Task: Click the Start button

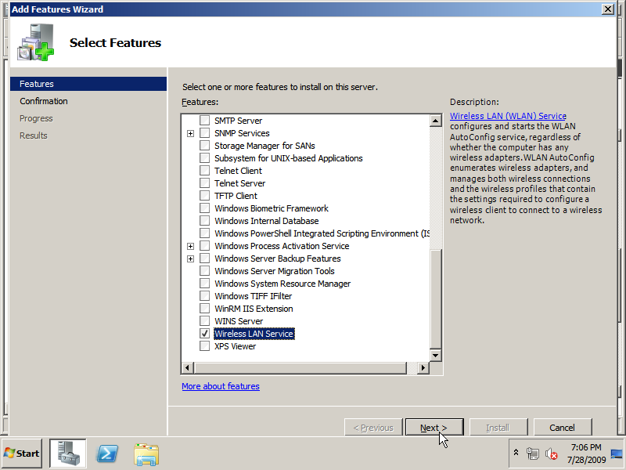Action: [x=22, y=454]
